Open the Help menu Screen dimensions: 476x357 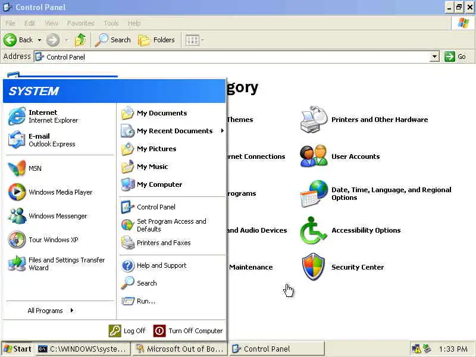click(134, 23)
